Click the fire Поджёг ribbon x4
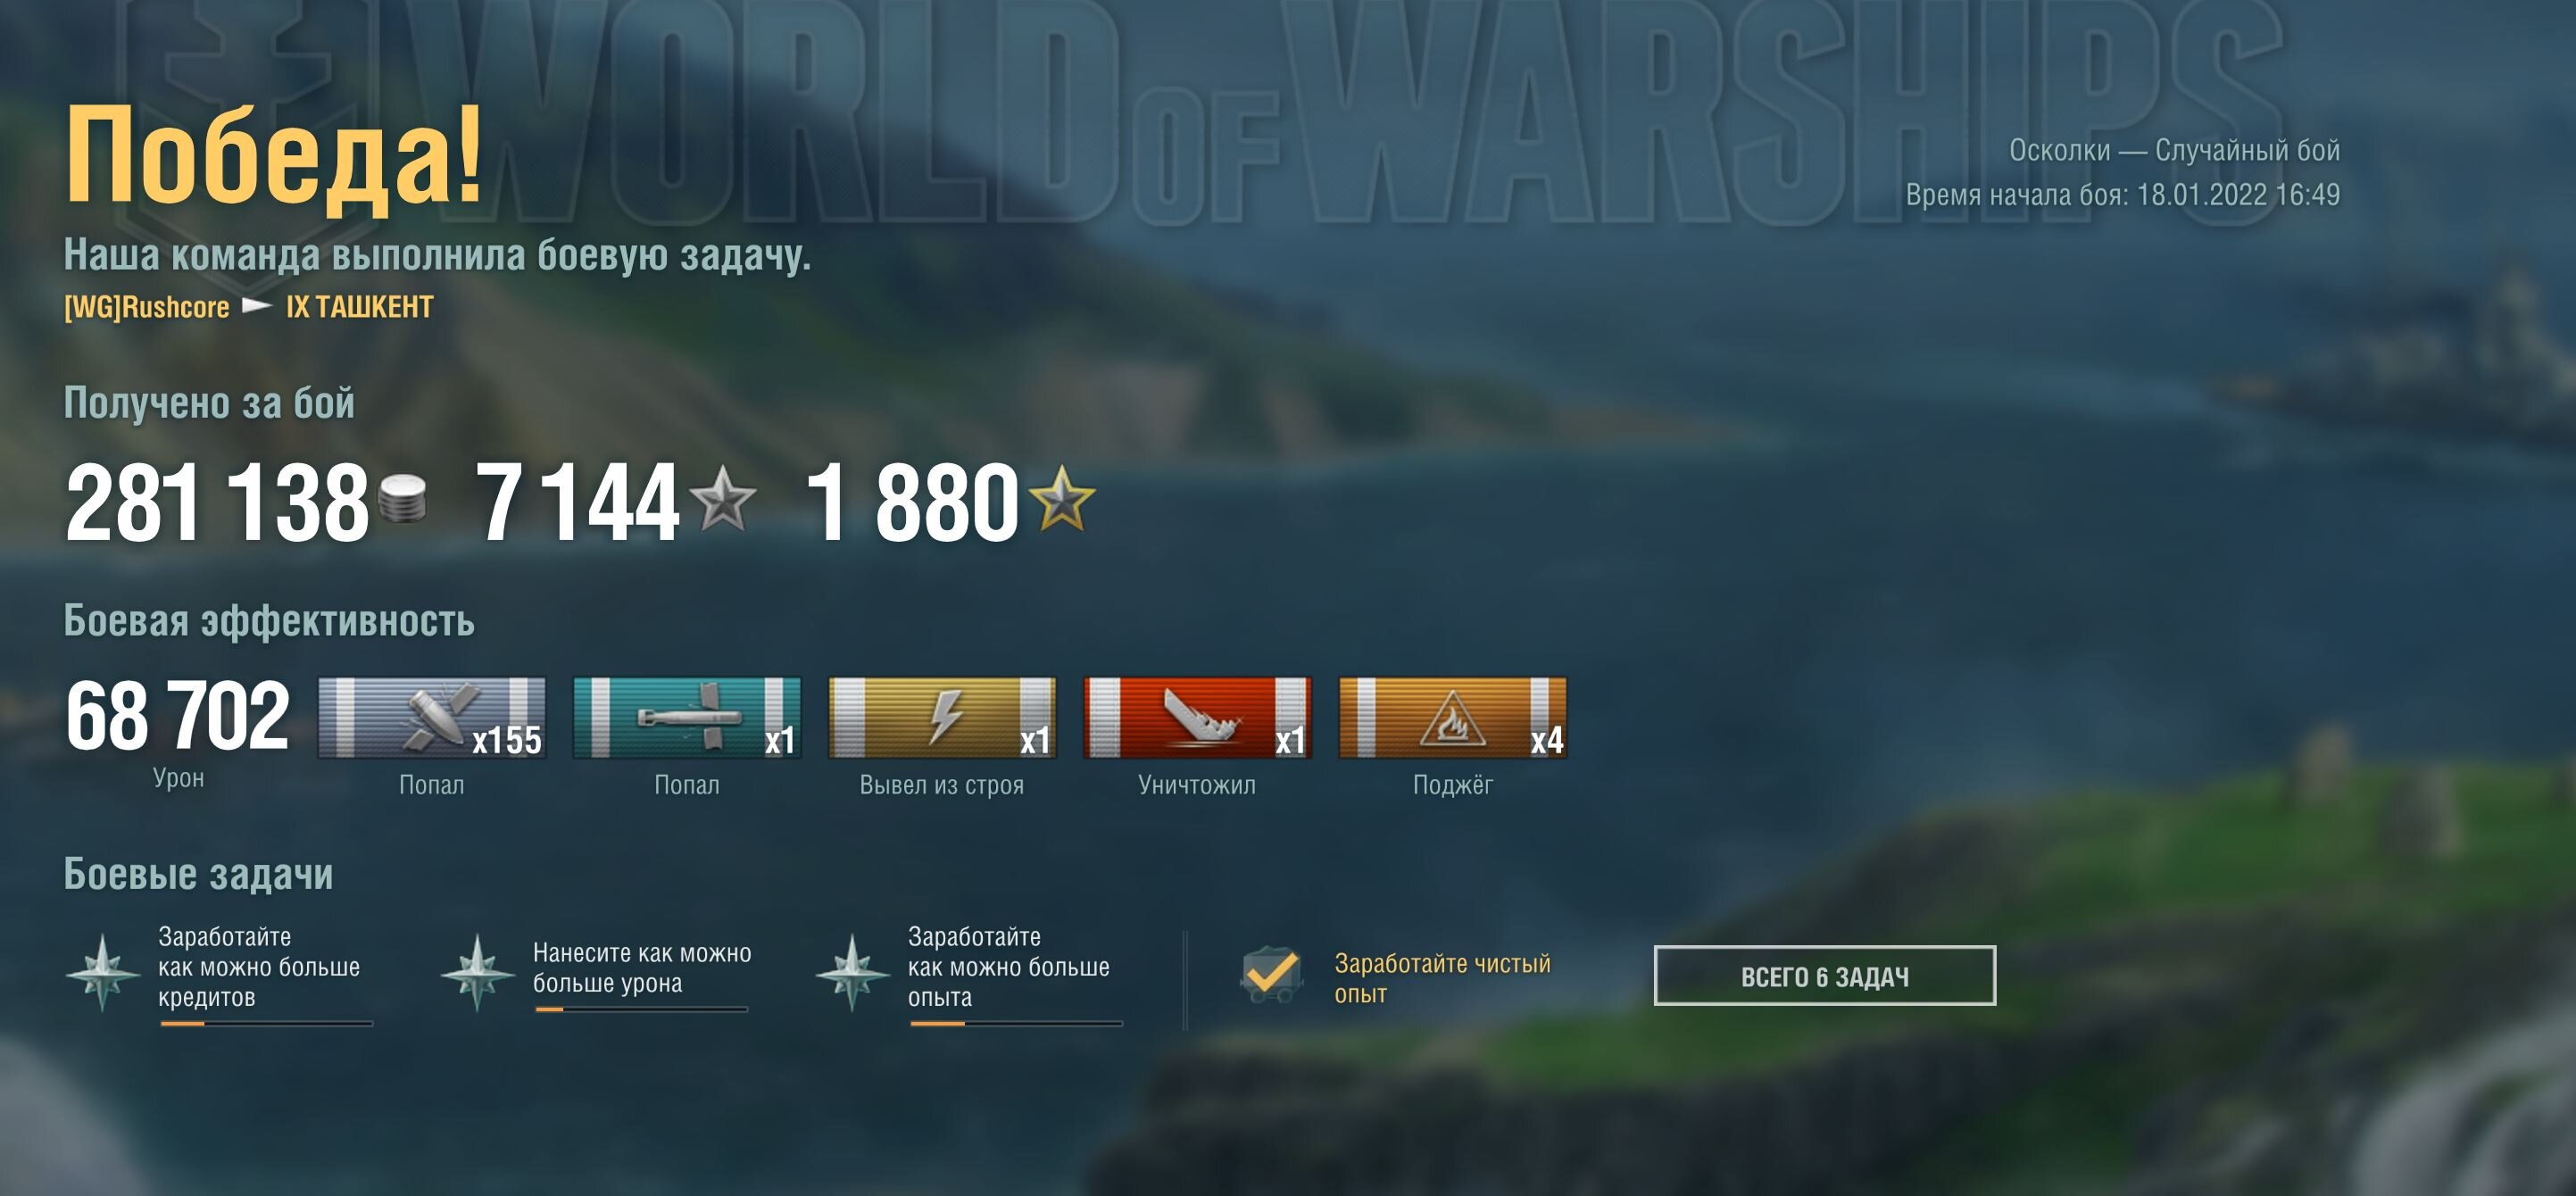This screenshot has height=1196, width=2576. [x=1453, y=717]
